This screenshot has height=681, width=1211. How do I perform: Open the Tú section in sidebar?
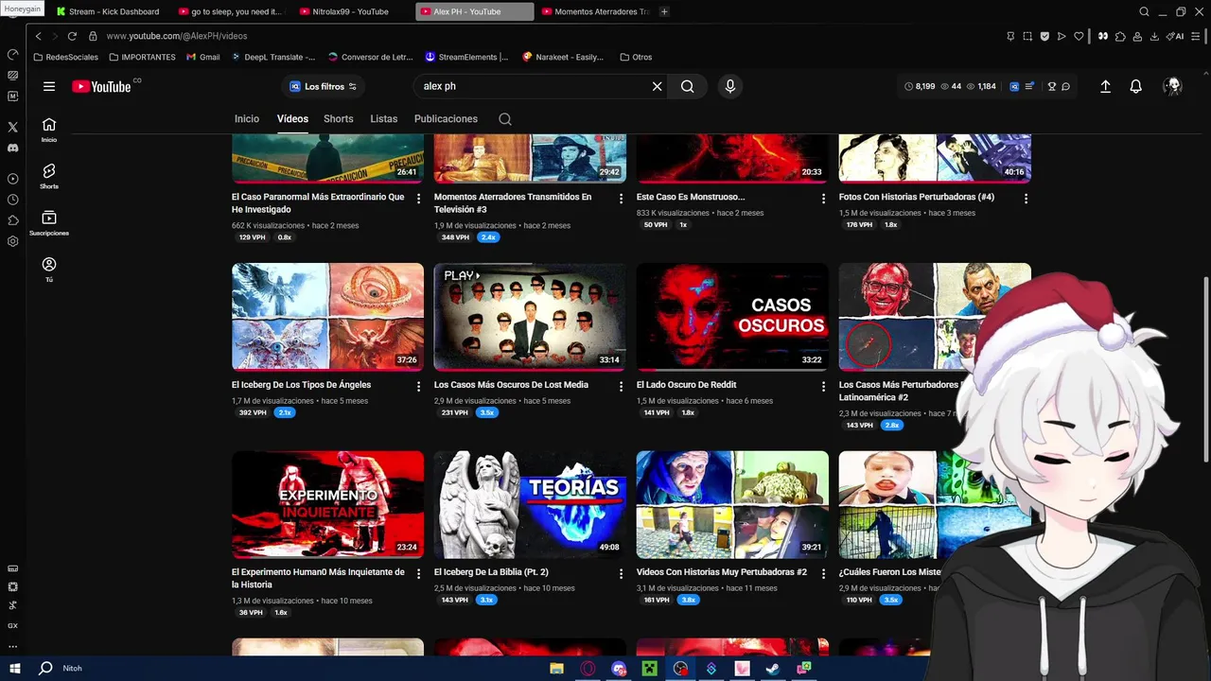(x=49, y=269)
